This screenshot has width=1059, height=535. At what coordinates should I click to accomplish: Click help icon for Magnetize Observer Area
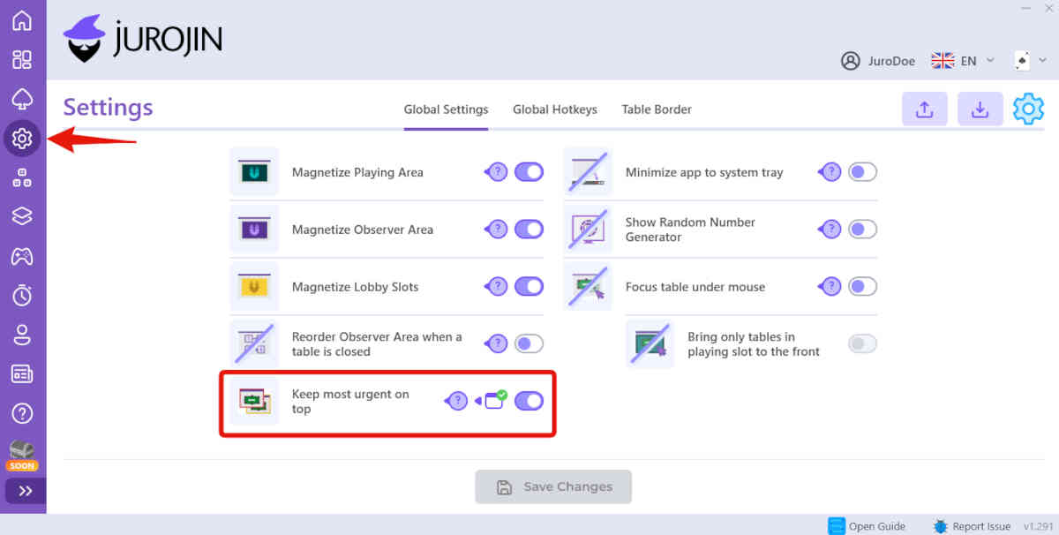[x=497, y=230]
